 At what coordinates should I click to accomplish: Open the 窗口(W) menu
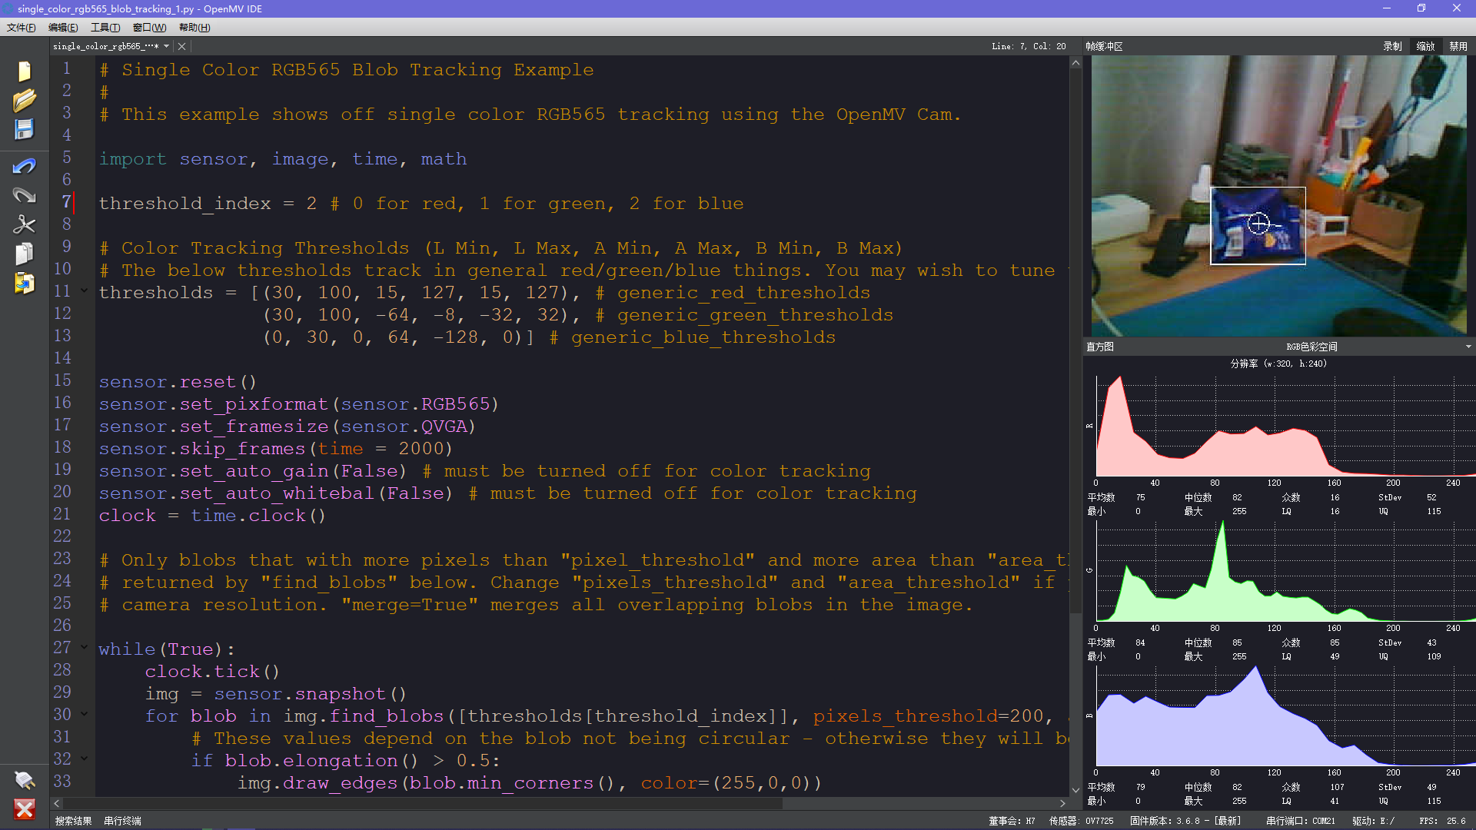tap(149, 28)
